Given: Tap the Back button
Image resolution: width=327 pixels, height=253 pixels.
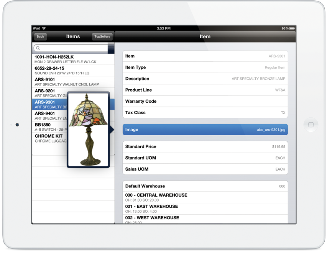Looking at the screenshot, I should (41, 36).
